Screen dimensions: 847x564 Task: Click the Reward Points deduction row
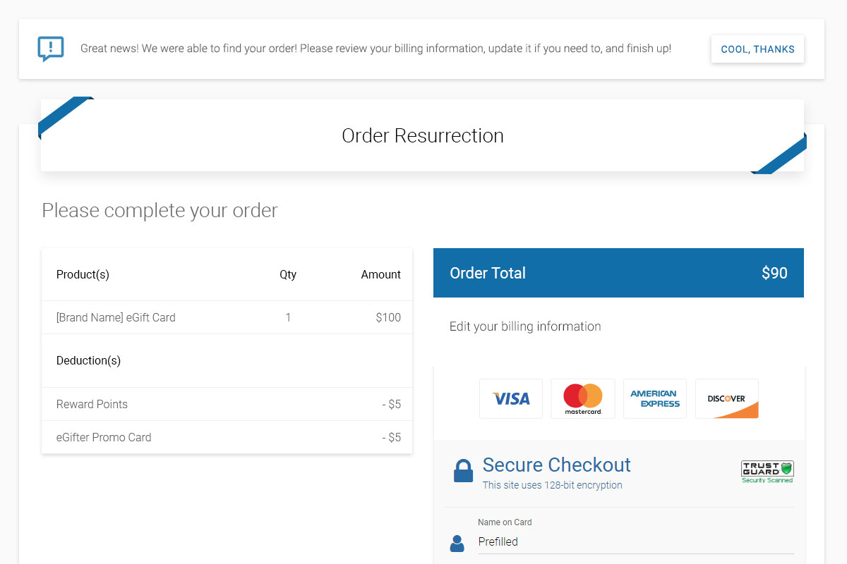point(227,404)
